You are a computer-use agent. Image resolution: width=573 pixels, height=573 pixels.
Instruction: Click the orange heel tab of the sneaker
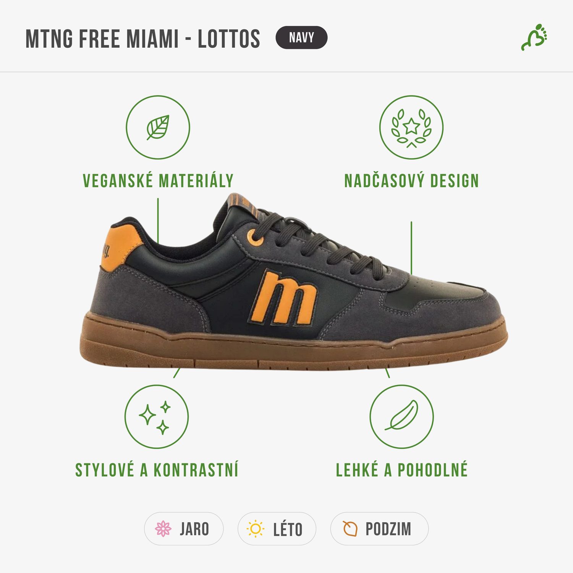click(x=119, y=246)
